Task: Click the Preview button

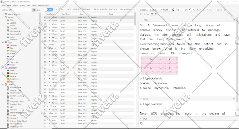Action: 164,10
